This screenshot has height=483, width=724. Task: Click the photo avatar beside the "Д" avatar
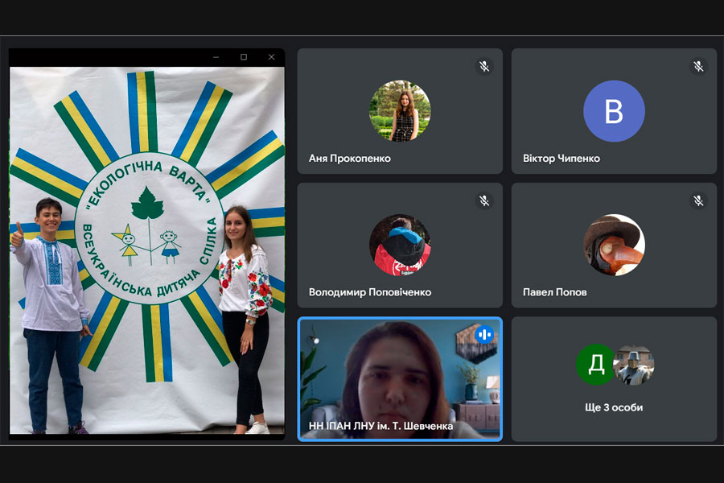pyautogui.click(x=635, y=365)
